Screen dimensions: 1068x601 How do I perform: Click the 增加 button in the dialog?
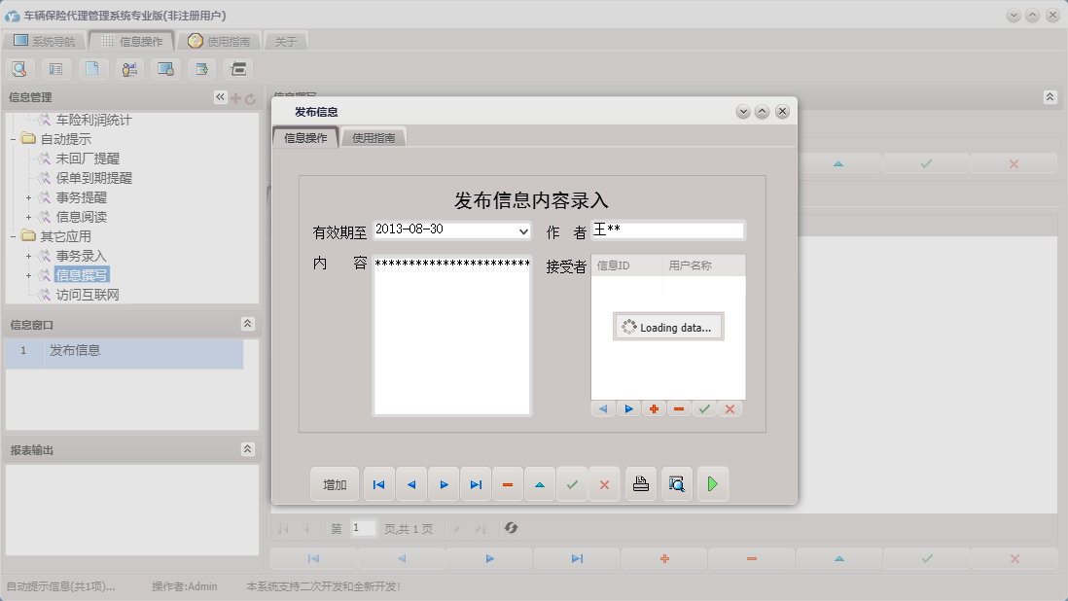pyautogui.click(x=335, y=483)
